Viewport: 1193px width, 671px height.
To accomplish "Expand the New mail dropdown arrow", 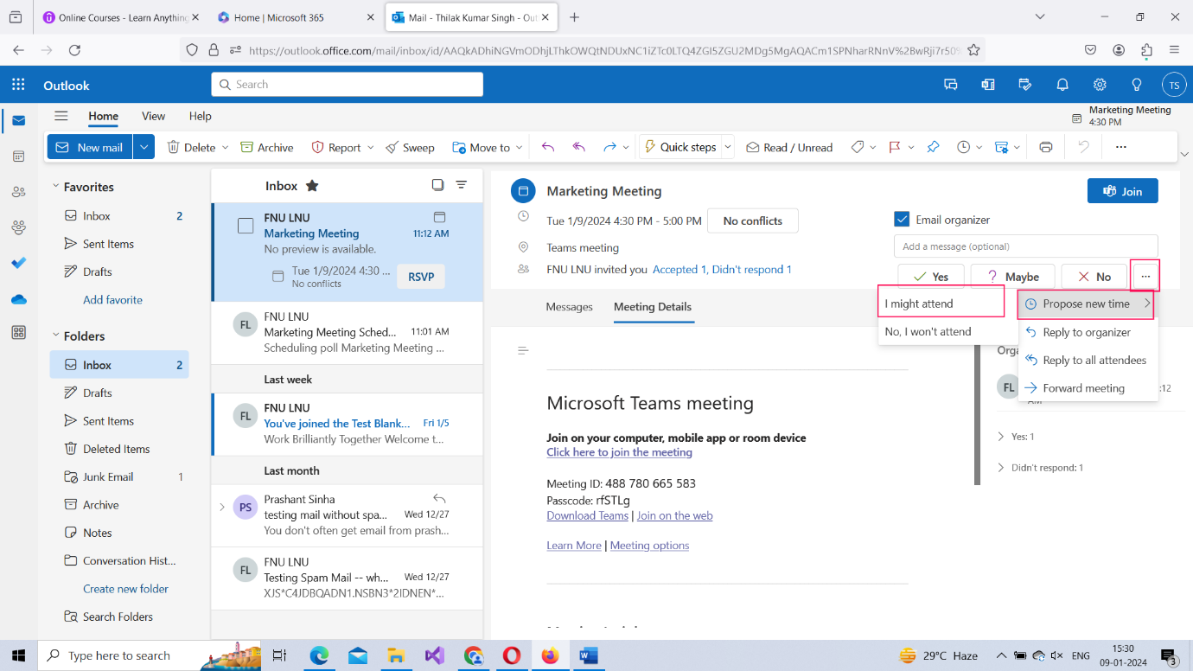I will (144, 147).
